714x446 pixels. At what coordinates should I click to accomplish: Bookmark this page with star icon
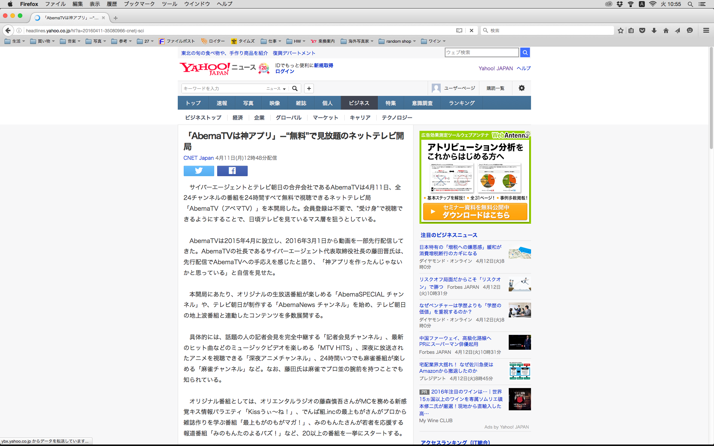coord(620,30)
